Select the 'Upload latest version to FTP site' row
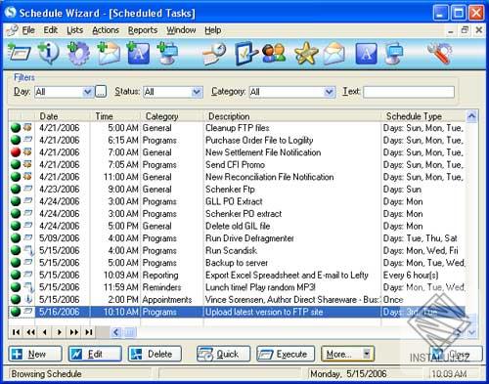This screenshot has height=384, width=489. tap(237, 312)
